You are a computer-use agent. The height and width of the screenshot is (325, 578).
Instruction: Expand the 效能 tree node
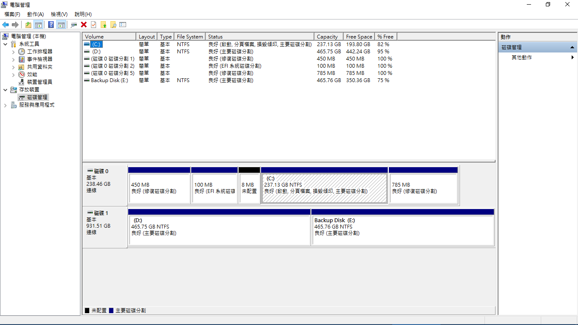point(13,74)
